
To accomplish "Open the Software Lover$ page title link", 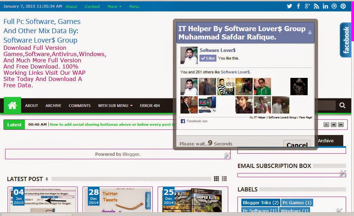I will point(217,50).
